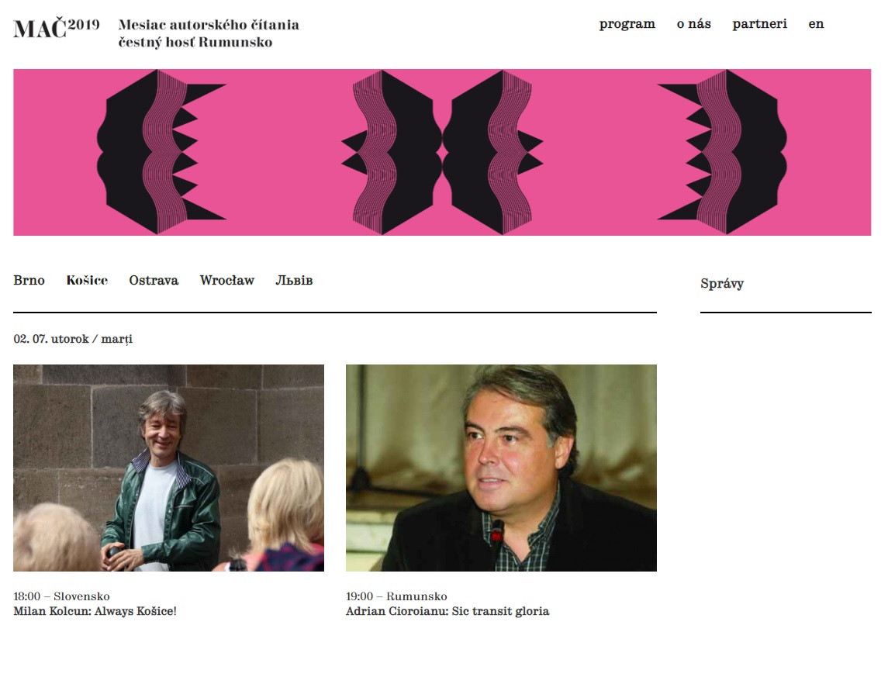Select the Brno city tab
888x684 pixels.
pyautogui.click(x=29, y=280)
